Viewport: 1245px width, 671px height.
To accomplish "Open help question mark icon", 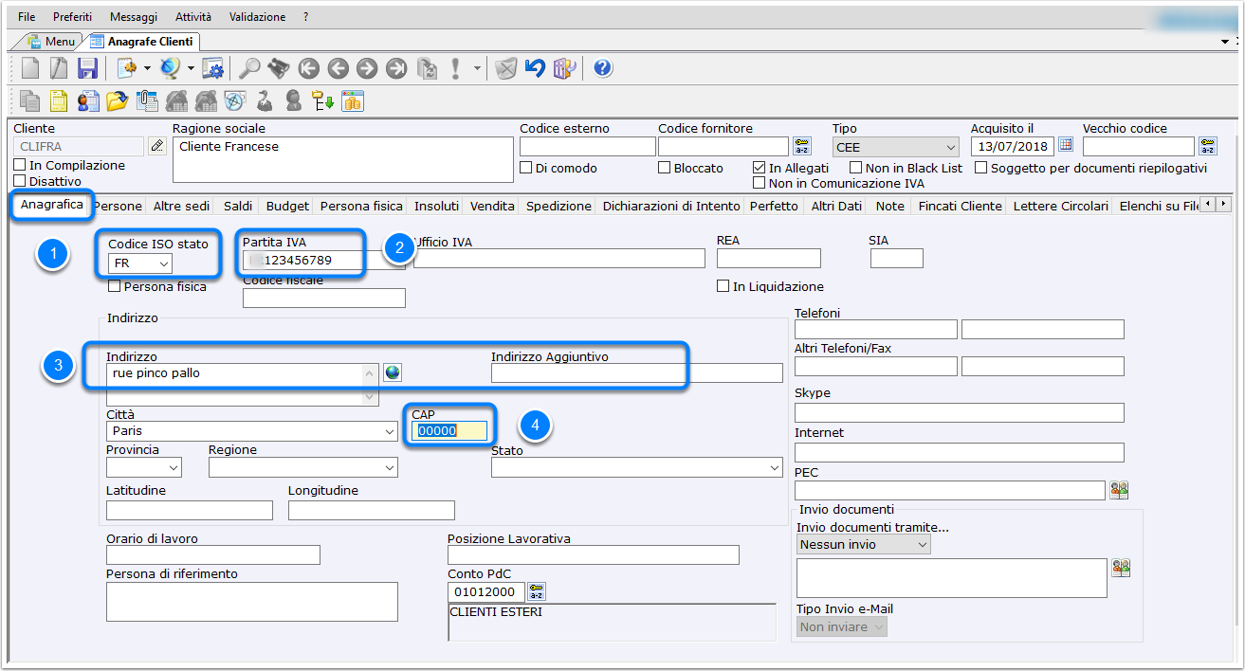I will tap(602, 68).
